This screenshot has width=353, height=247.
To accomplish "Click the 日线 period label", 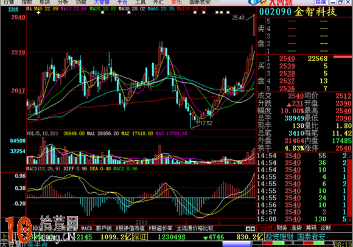I will coord(13,10).
